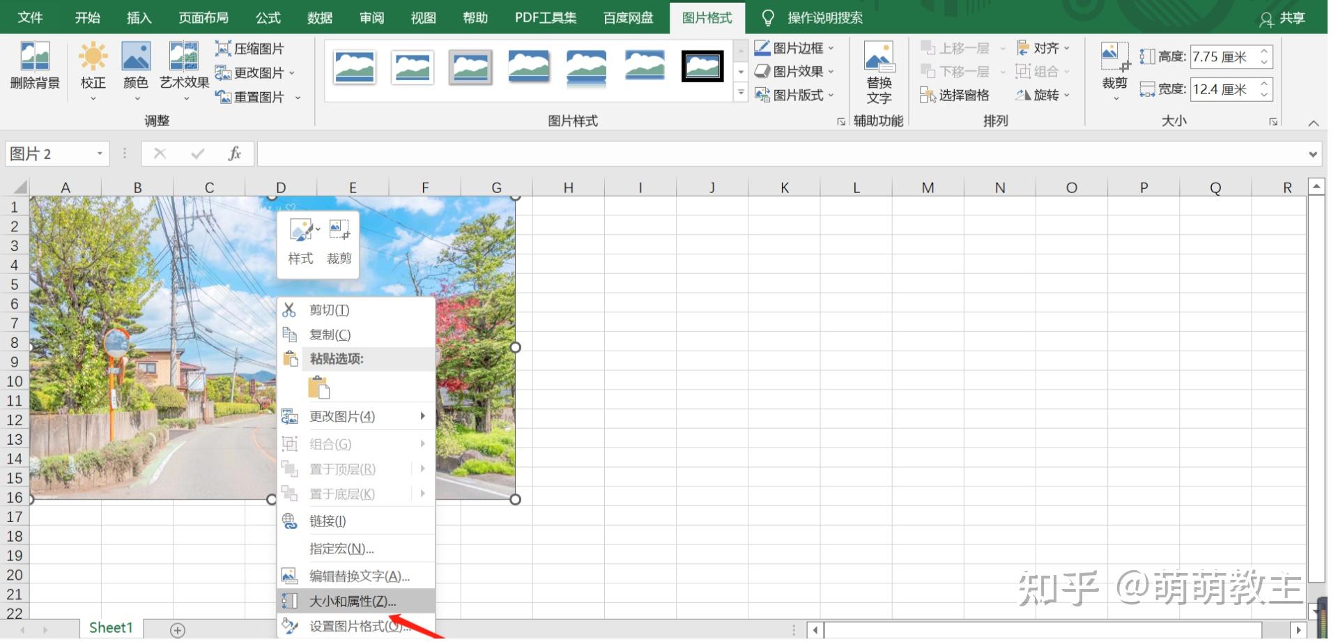Switch to the 开始 home tab
The image size is (1338, 642).
(88, 17)
